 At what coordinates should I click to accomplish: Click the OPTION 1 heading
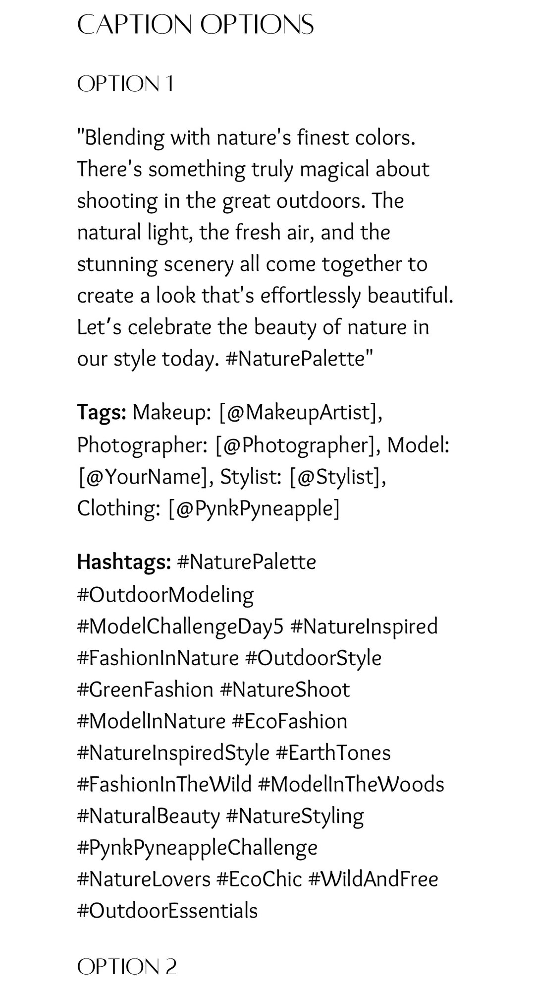[x=125, y=84]
